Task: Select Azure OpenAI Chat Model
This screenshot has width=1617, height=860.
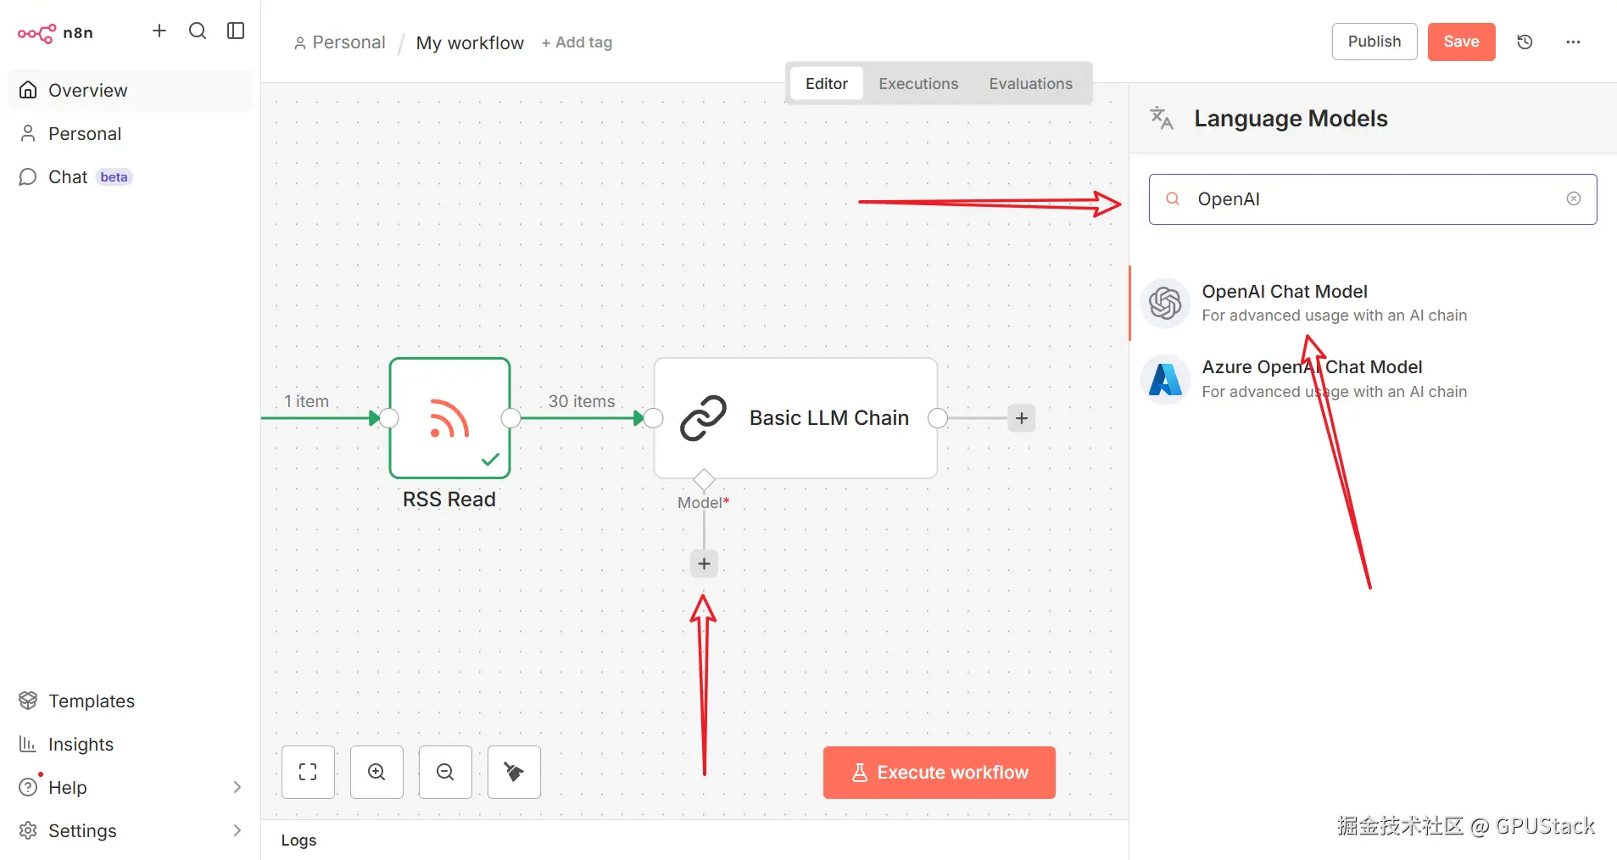Action: pyautogui.click(x=1372, y=378)
